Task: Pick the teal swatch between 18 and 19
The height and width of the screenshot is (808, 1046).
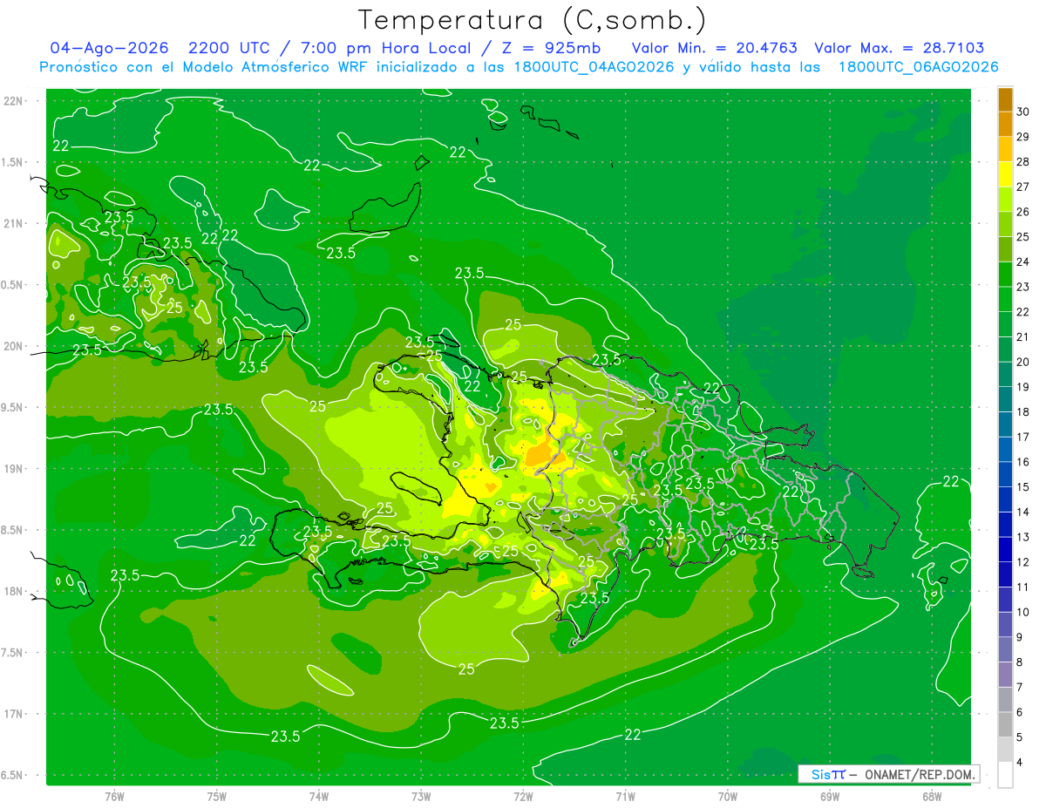Action: 1005,399
